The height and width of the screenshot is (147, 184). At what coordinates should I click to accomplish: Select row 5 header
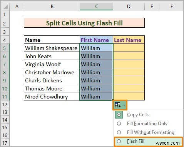pyautogui.click(x=5, y=48)
